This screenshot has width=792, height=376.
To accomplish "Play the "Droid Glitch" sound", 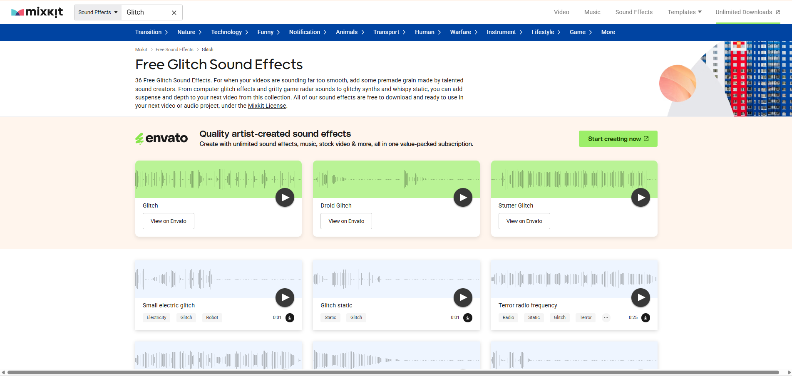I will 462,197.
